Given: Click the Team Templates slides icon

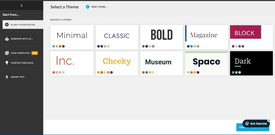Looking at the screenshot, I should (7, 53).
